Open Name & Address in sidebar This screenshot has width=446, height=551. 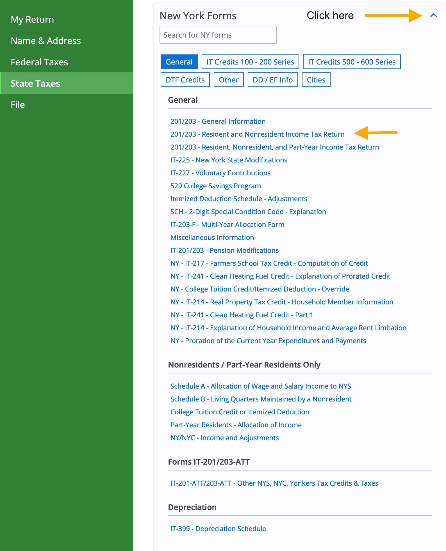click(46, 41)
